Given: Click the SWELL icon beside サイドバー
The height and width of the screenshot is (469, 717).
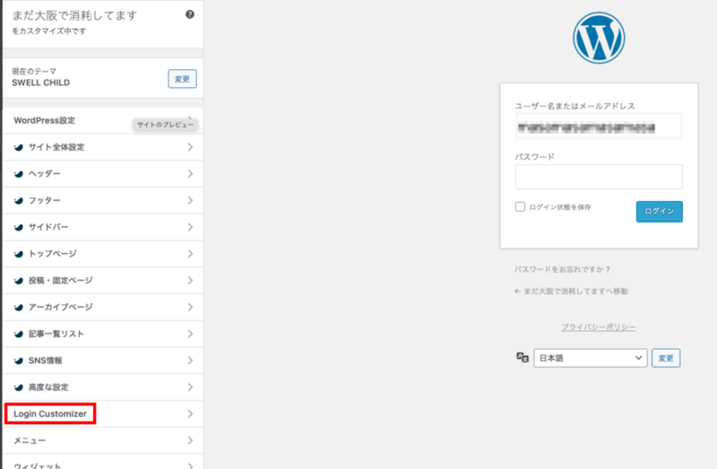Looking at the screenshot, I should click(18, 227).
